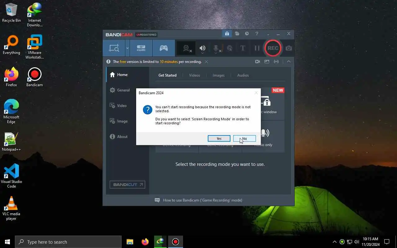Click the broadcast signal icon in the info bar
The image size is (397, 248).
point(276,61)
